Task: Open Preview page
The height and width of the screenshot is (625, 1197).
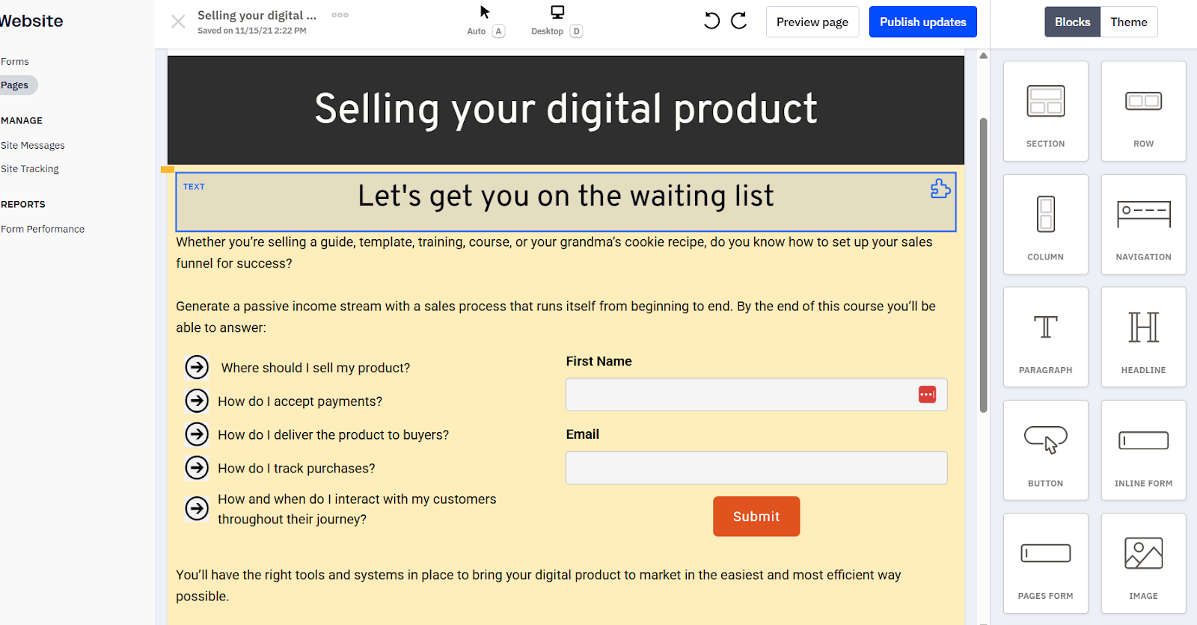Action: coord(812,22)
